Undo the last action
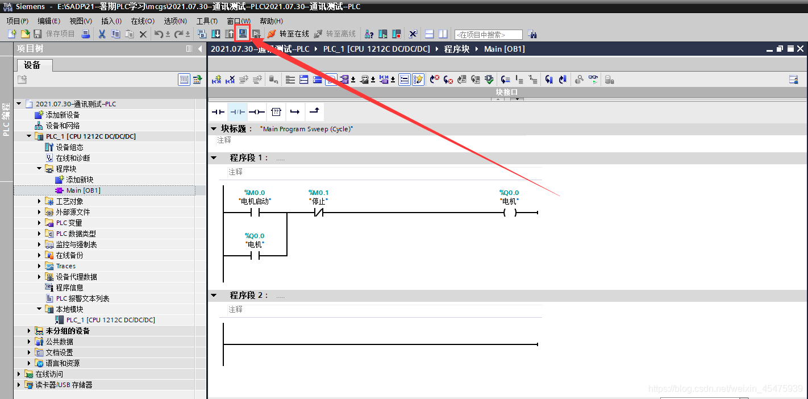Image resolution: width=808 pixels, height=399 pixels. click(159, 34)
